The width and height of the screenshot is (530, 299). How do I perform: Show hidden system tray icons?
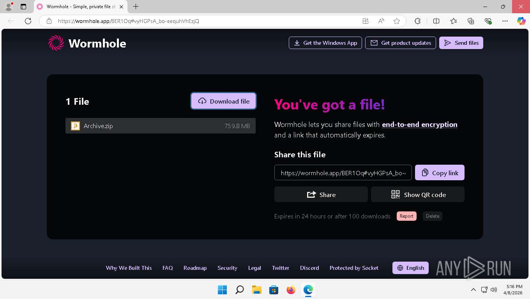(x=473, y=290)
